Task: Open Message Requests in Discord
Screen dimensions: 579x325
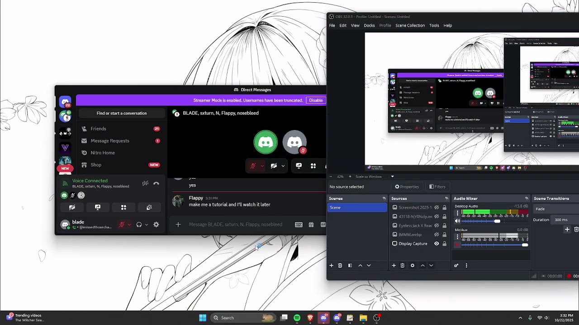Action: [121, 141]
